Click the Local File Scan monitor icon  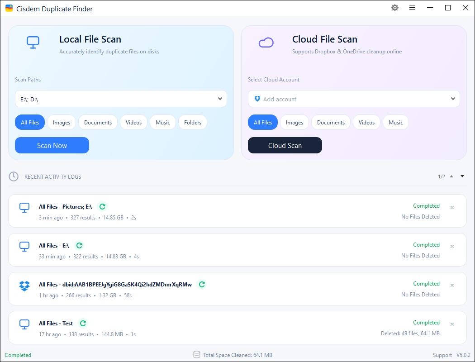tap(33, 43)
